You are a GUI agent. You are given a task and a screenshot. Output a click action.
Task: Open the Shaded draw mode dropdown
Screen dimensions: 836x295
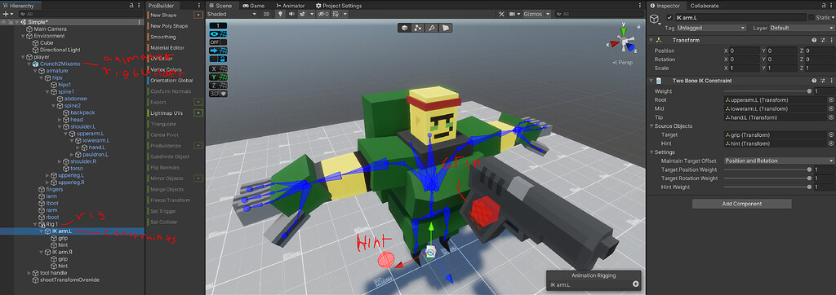[x=232, y=14]
